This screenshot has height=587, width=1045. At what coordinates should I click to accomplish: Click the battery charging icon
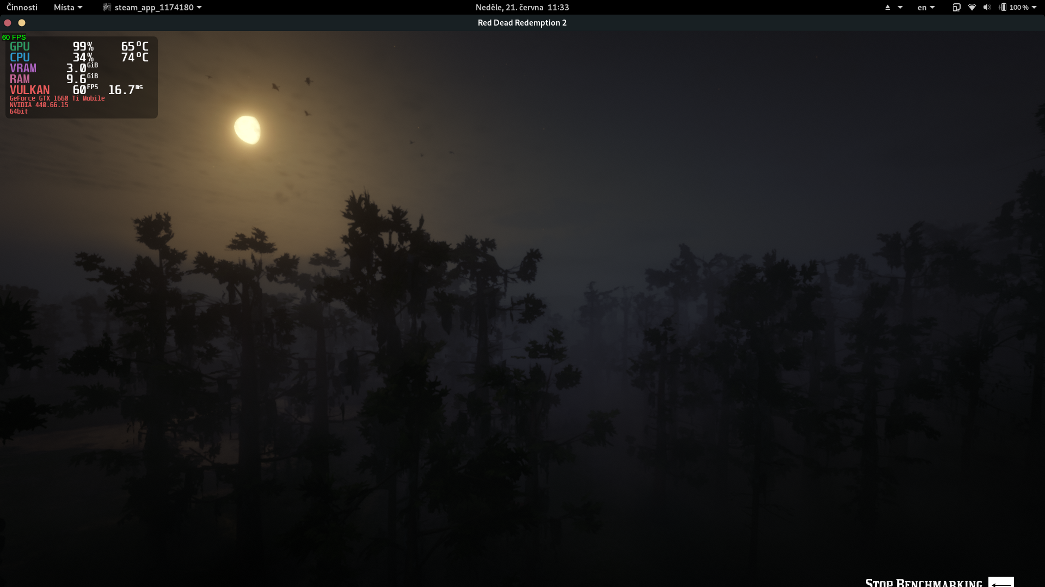[1003, 8]
